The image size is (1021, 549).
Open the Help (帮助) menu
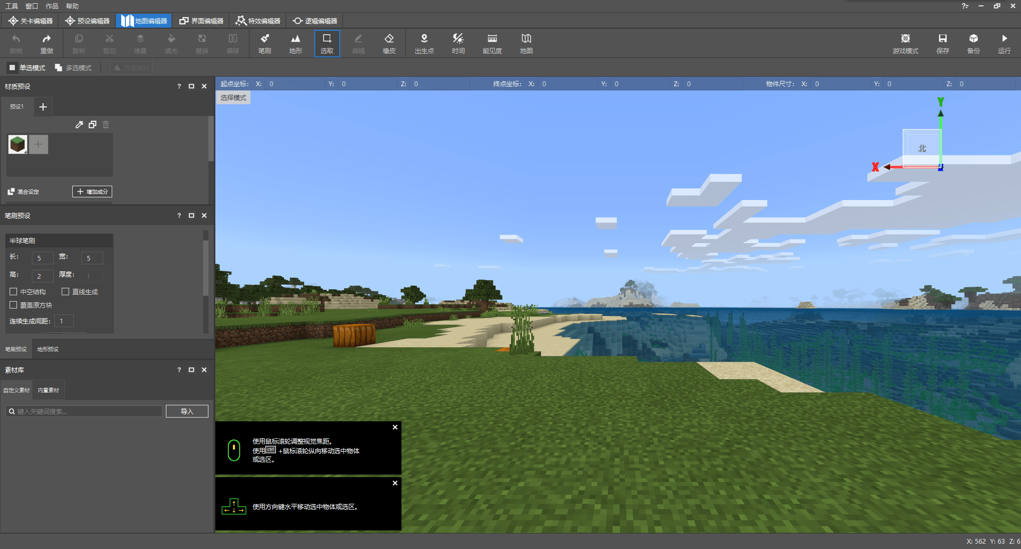coord(72,6)
